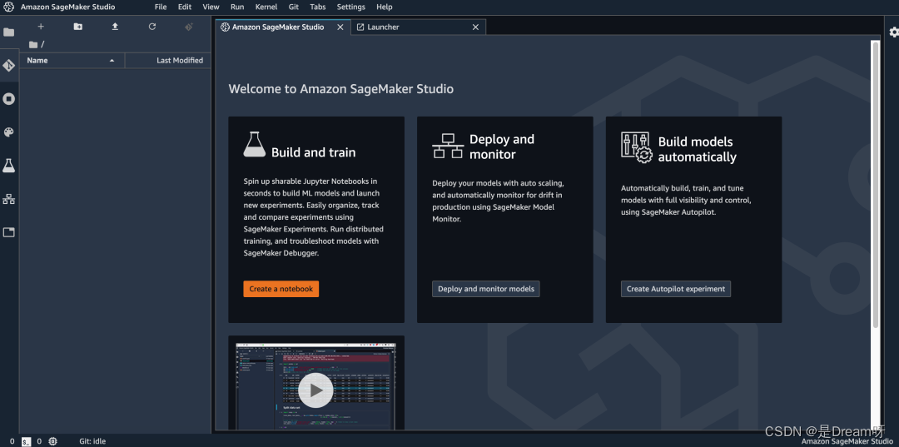
Task: Open the Run menu
Action: click(x=236, y=7)
